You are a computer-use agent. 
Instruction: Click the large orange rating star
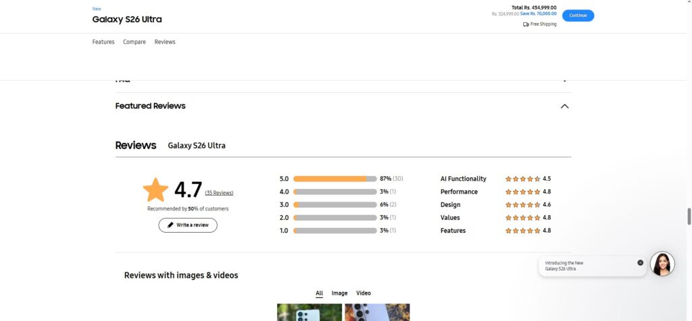[155, 189]
